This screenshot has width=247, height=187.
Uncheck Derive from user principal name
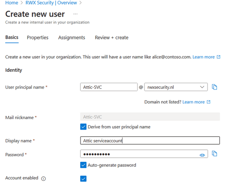click(83, 127)
